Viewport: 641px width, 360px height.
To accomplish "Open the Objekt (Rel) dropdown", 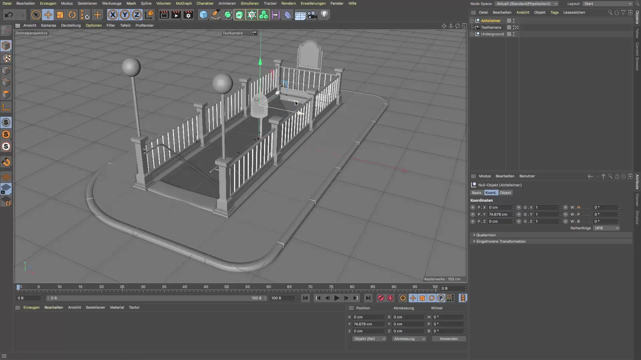I will pos(369,339).
